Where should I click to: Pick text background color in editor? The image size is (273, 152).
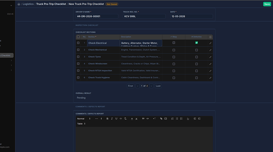(136, 119)
